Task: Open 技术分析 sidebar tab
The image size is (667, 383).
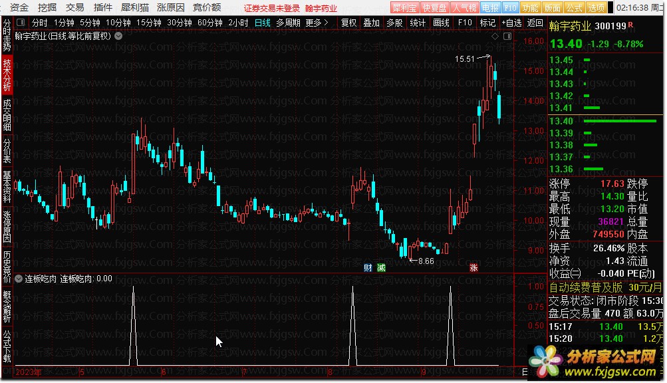Action: [7, 75]
